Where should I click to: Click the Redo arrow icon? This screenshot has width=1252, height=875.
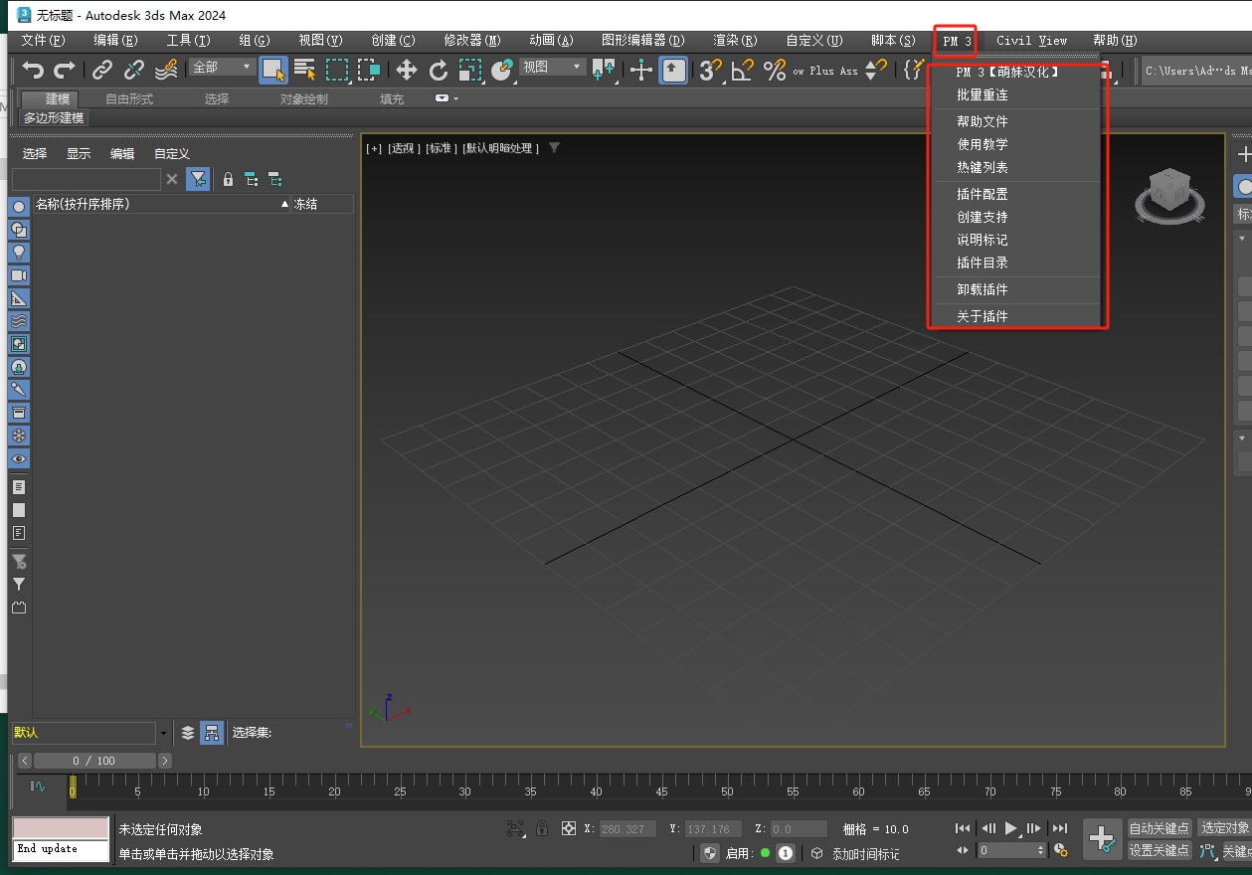pyautogui.click(x=65, y=70)
